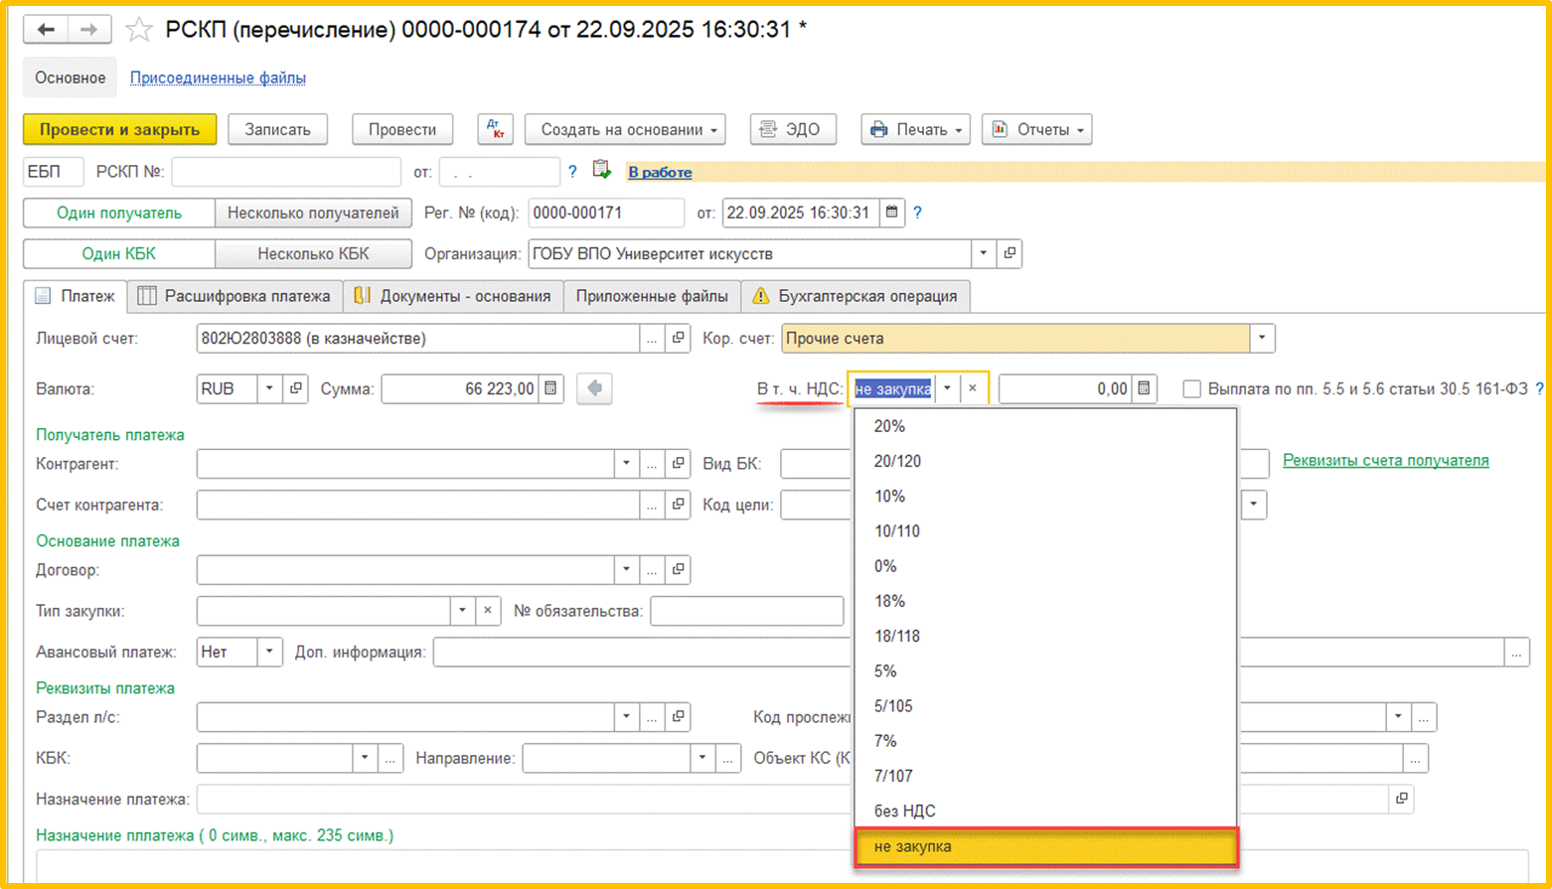Open calculator for the Сумма field
Viewport: 1552px width, 889px height.
point(551,388)
